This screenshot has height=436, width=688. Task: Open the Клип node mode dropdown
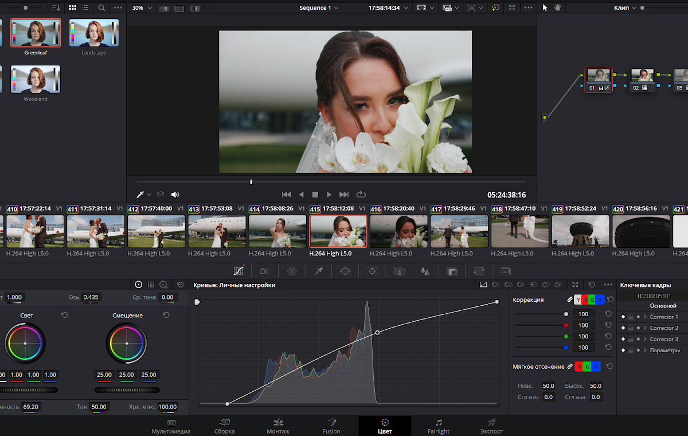tap(625, 8)
